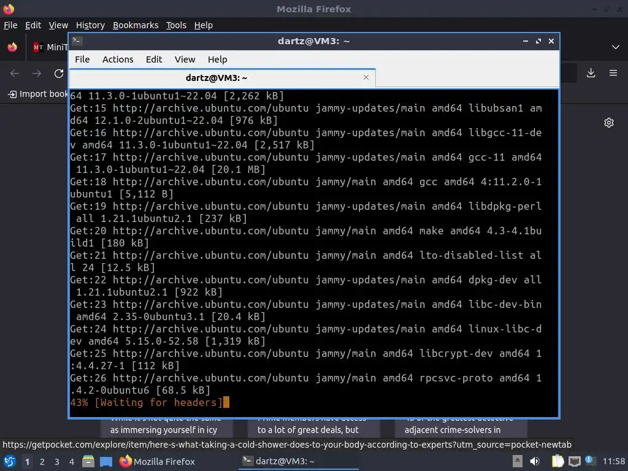
Task: Open new tab personalize settings gear
Action: pos(609,123)
